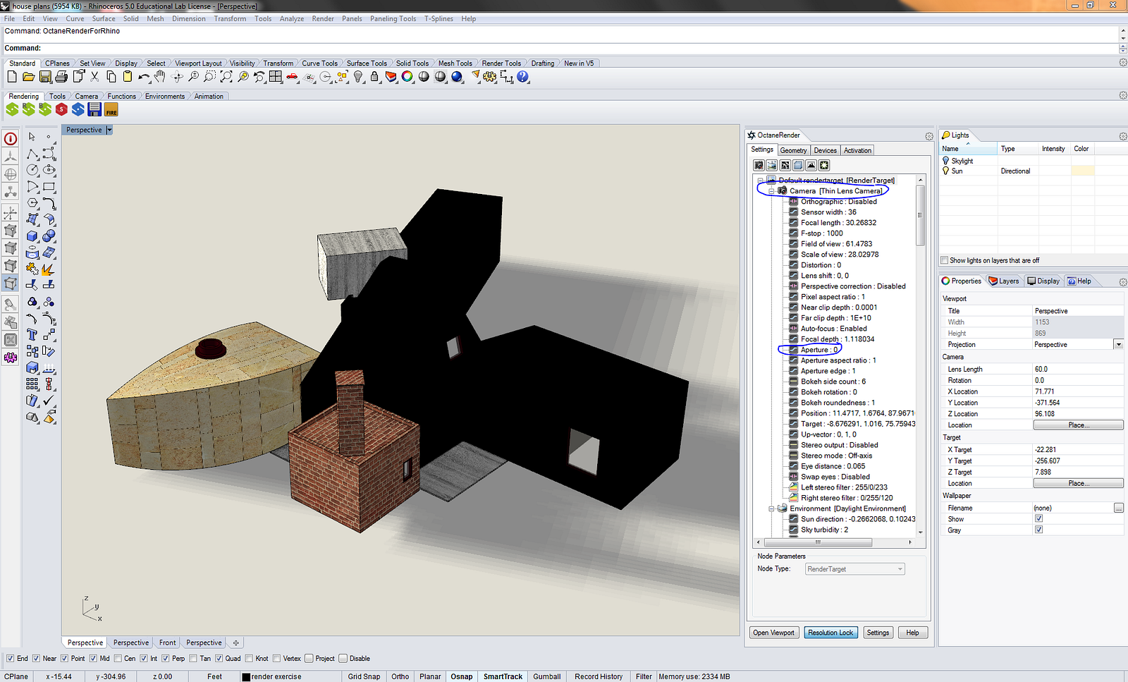
Task: Click the orange FIRE render icon
Action: point(111,109)
